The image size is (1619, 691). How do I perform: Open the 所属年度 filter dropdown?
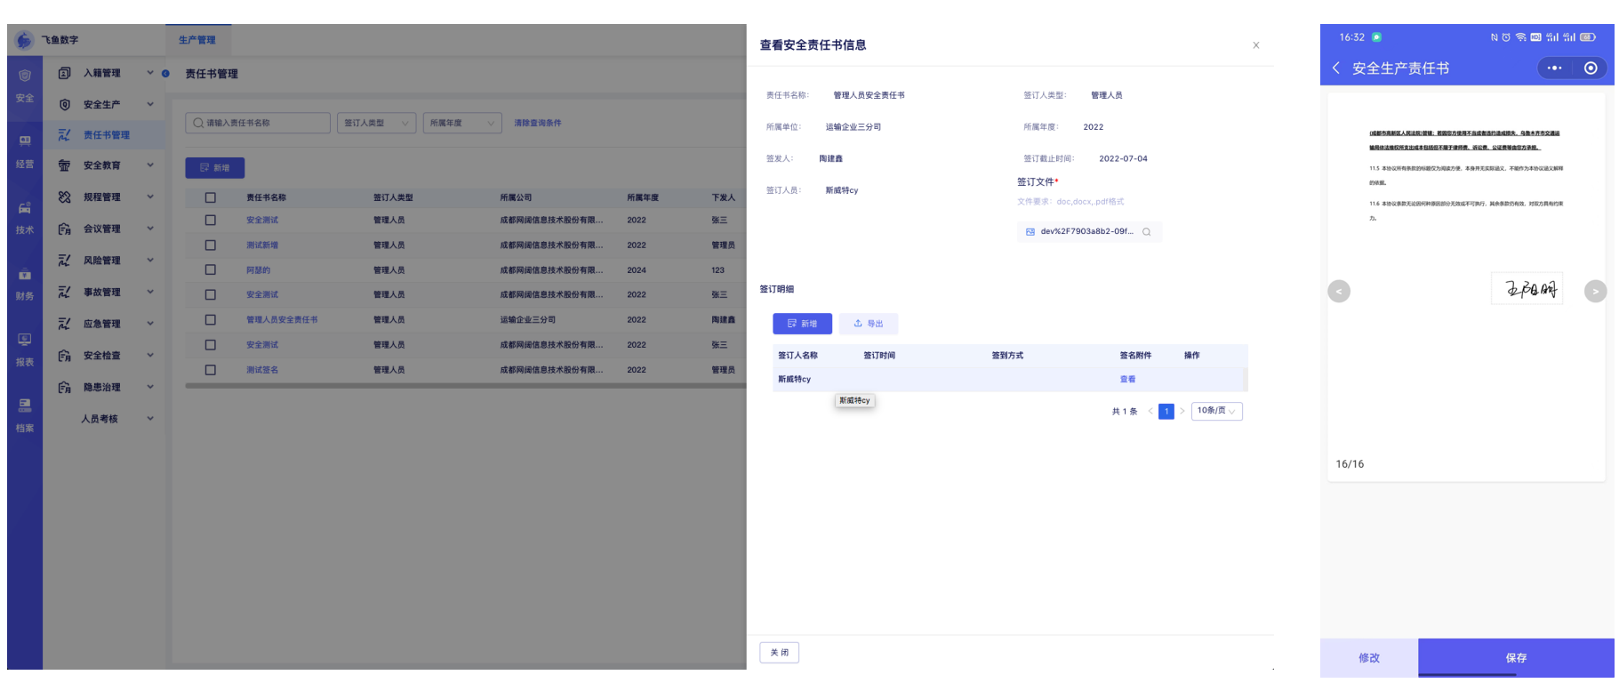coord(461,124)
